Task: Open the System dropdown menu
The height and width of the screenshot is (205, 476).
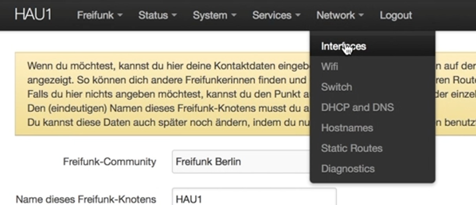Action: [214, 15]
